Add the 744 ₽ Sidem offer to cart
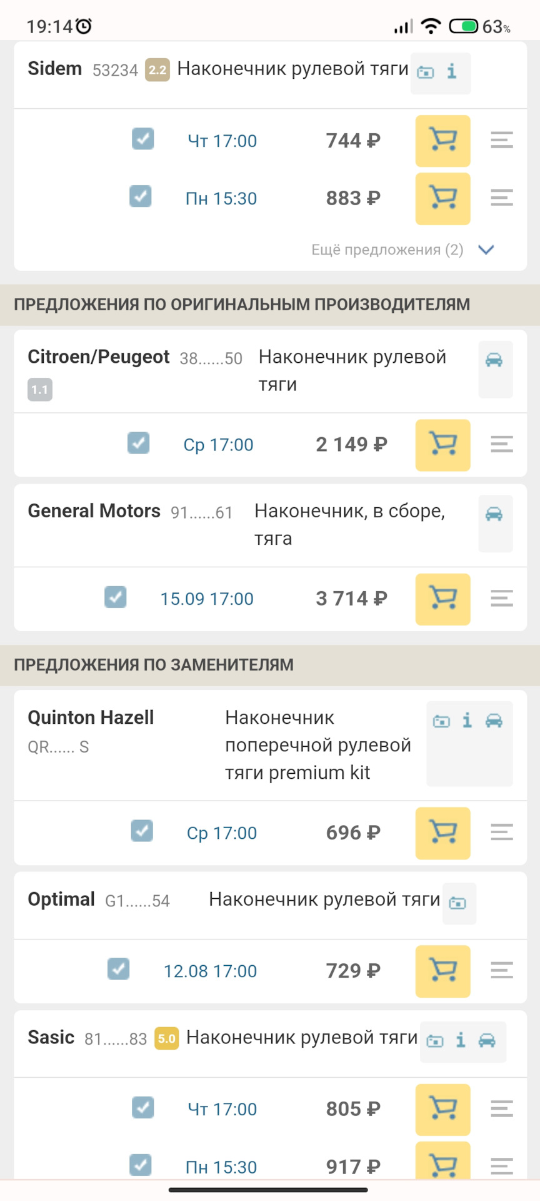540x1201 pixels. (x=442, y=141)
